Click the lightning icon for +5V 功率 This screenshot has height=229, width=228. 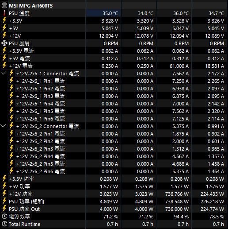(x=4, y=186)
